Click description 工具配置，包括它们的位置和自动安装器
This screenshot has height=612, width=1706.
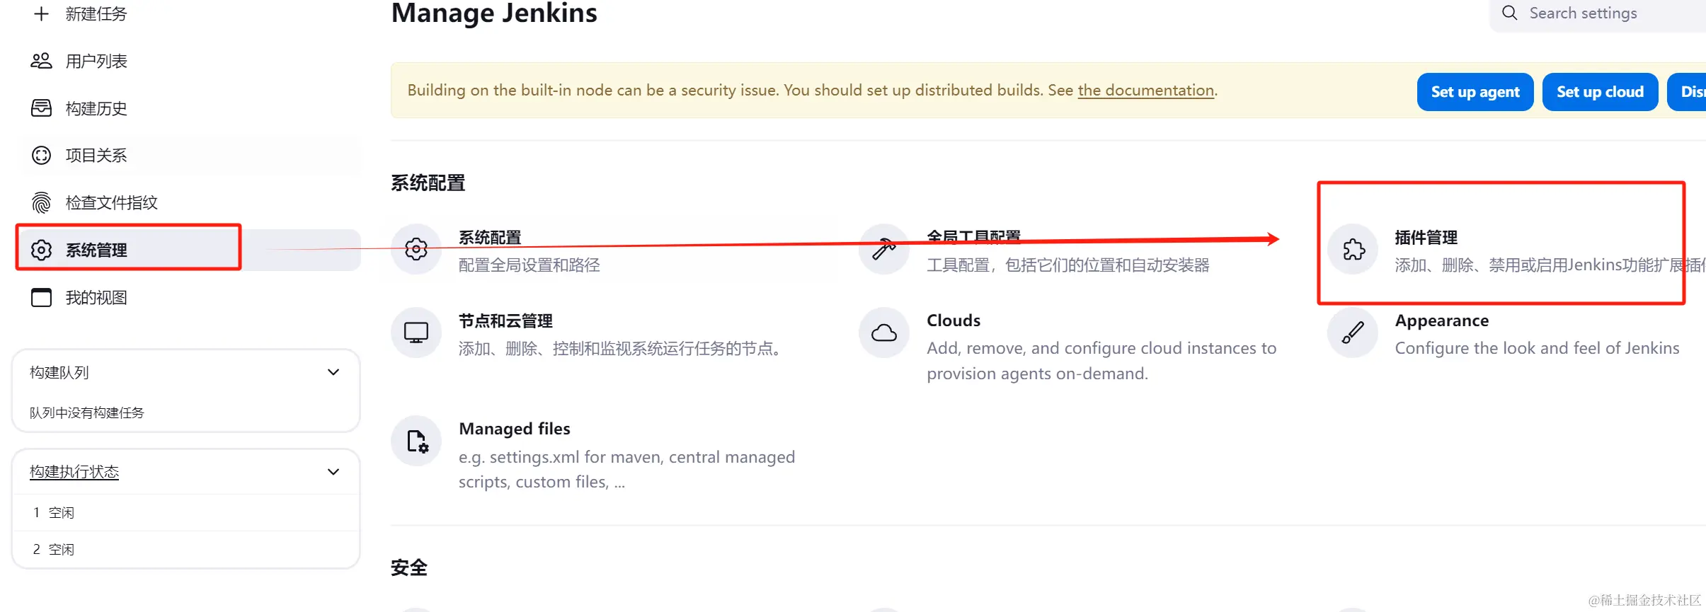pos(1068,265)
